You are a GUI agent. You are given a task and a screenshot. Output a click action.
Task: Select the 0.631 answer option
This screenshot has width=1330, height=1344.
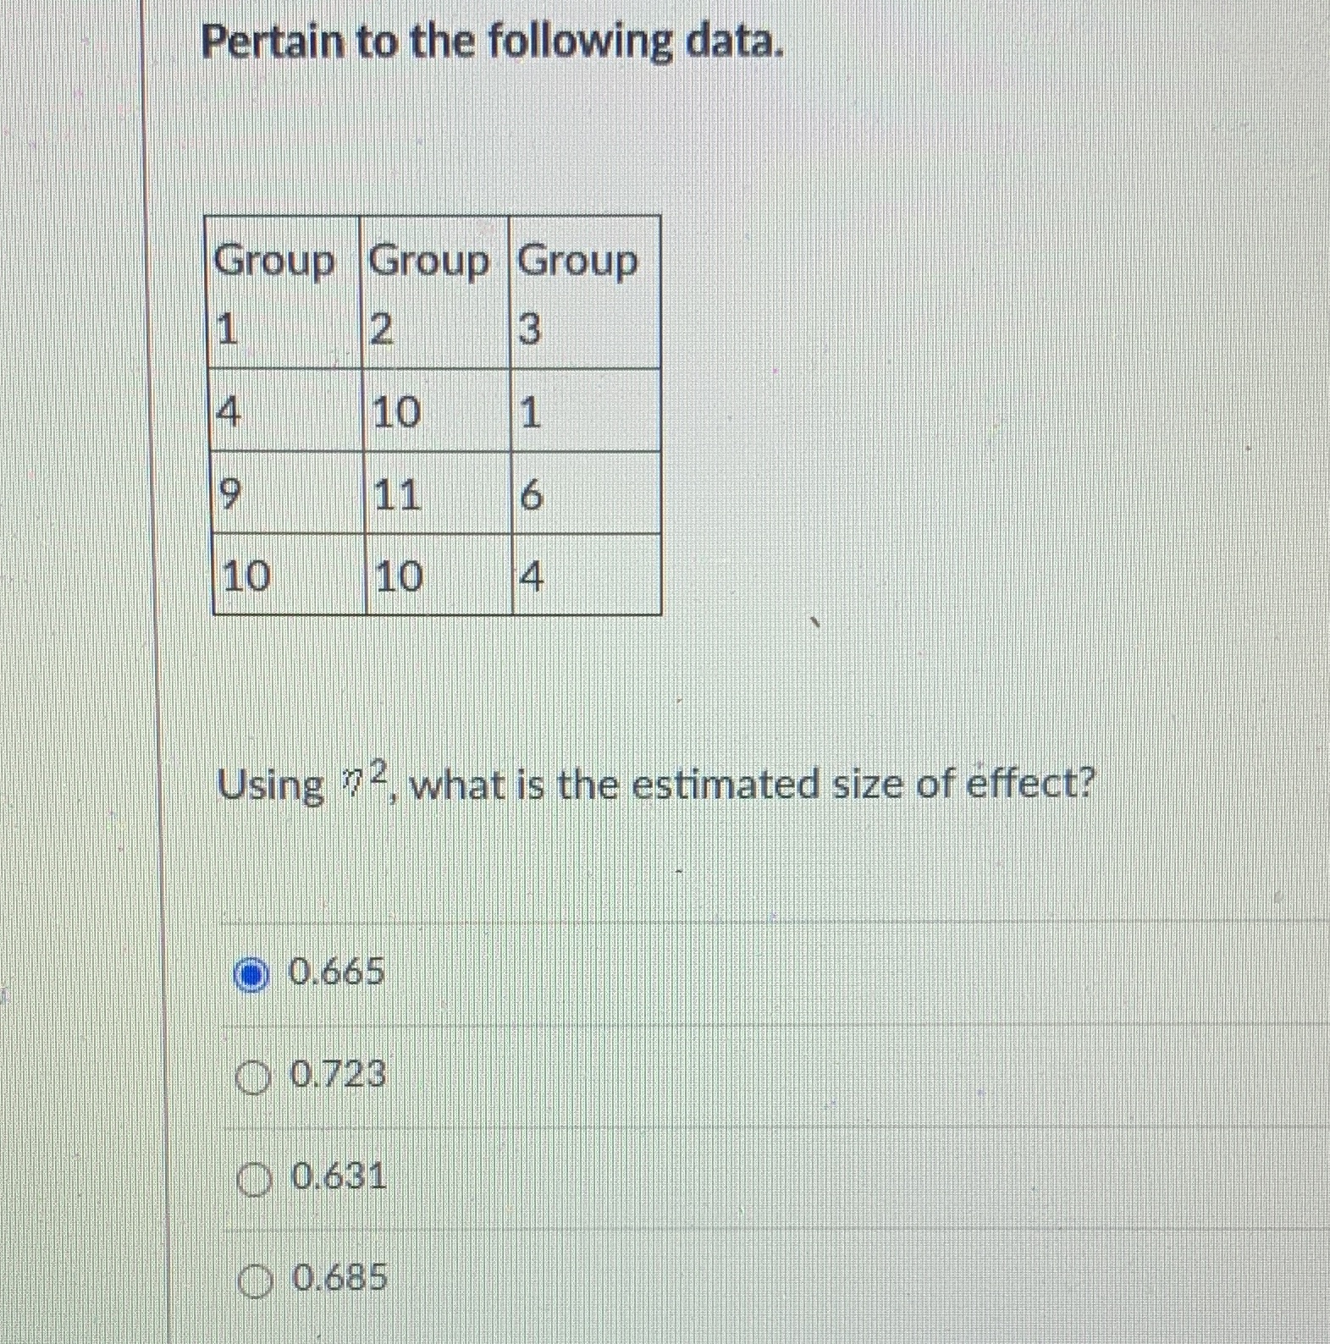(253, 1177)
